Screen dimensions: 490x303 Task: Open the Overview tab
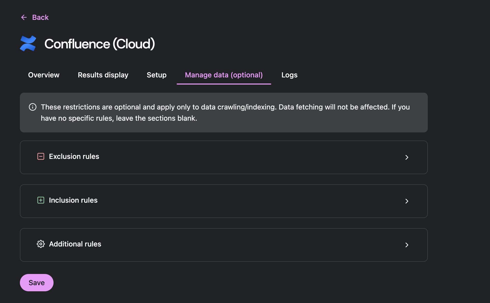pos(44,75)
